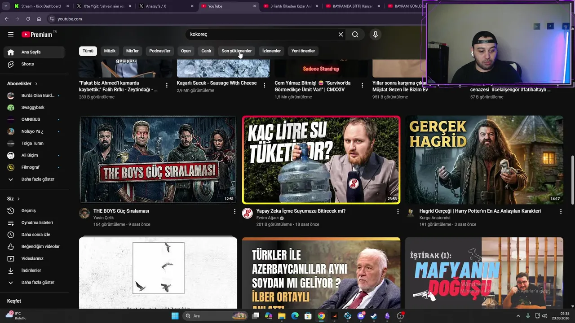Open the Abonelikler section chevron
575x323 pixels.
36,84
